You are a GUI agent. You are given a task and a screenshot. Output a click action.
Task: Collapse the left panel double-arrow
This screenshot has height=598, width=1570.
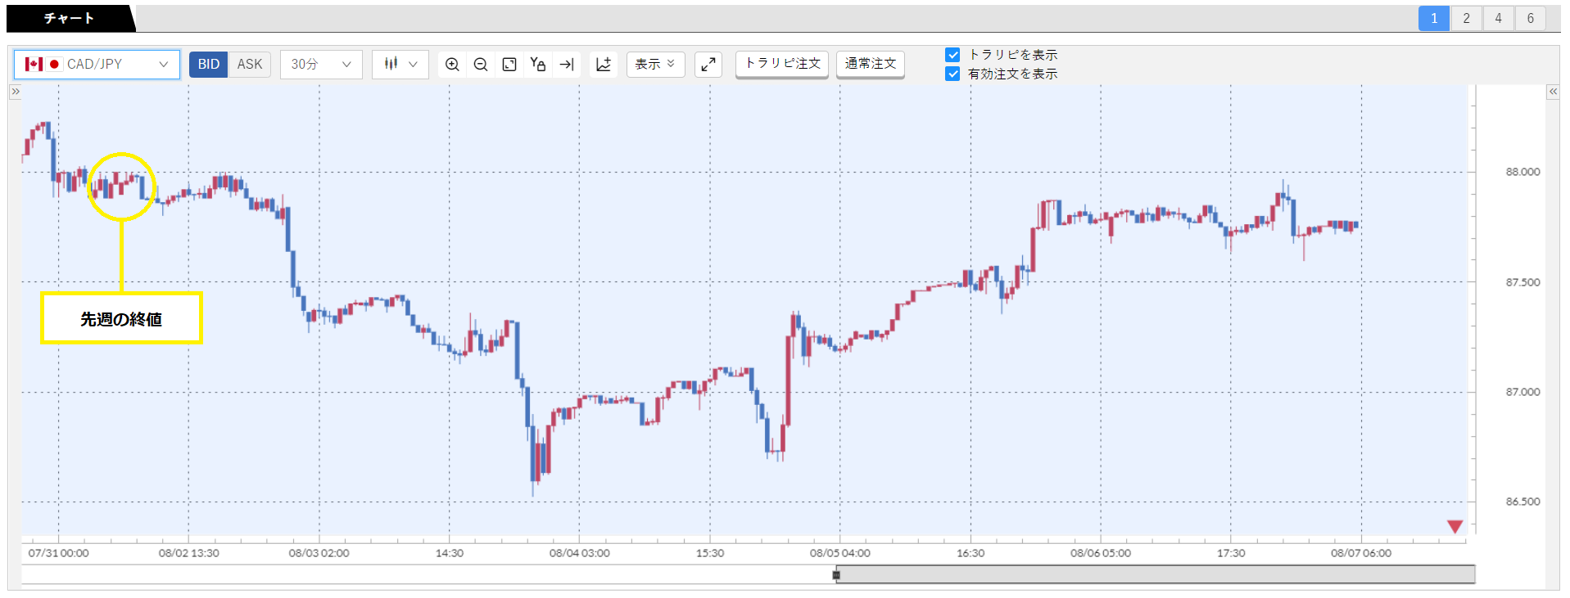(x=15, y=92)
